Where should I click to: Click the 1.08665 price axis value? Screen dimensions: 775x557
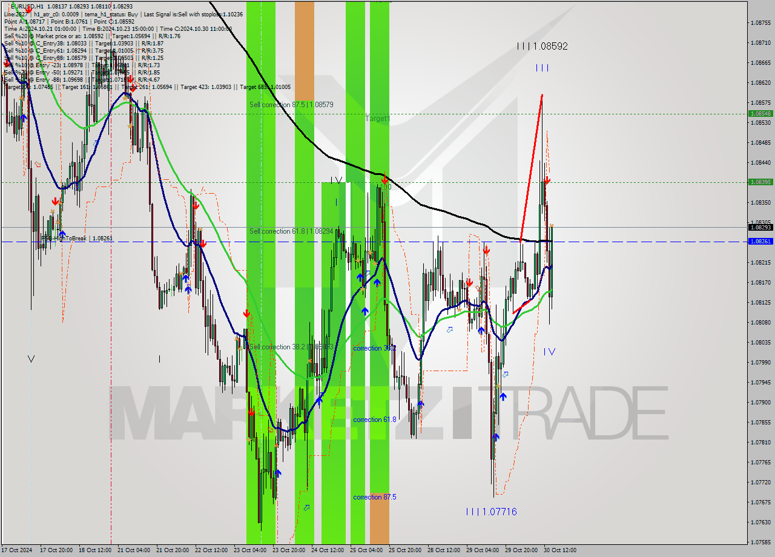point(760,63)
